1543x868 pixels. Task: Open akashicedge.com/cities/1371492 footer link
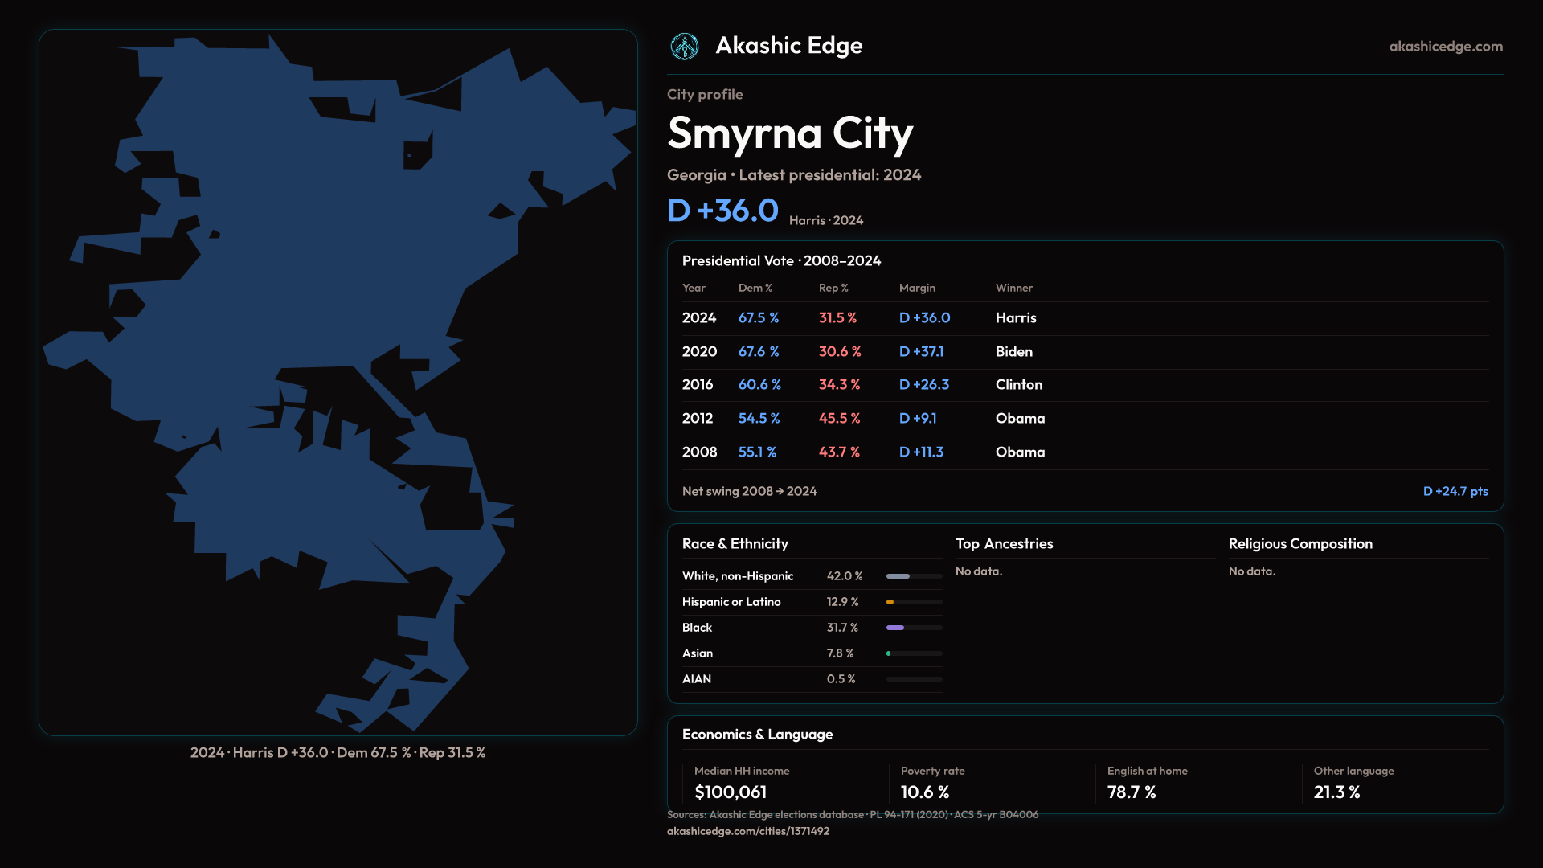pos(747,831)
